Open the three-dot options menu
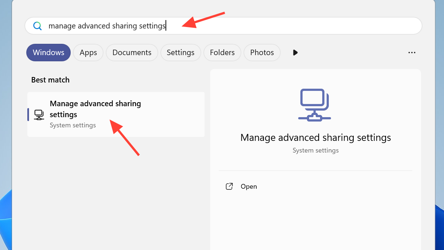Screen dimensions: 444x250 412,53
